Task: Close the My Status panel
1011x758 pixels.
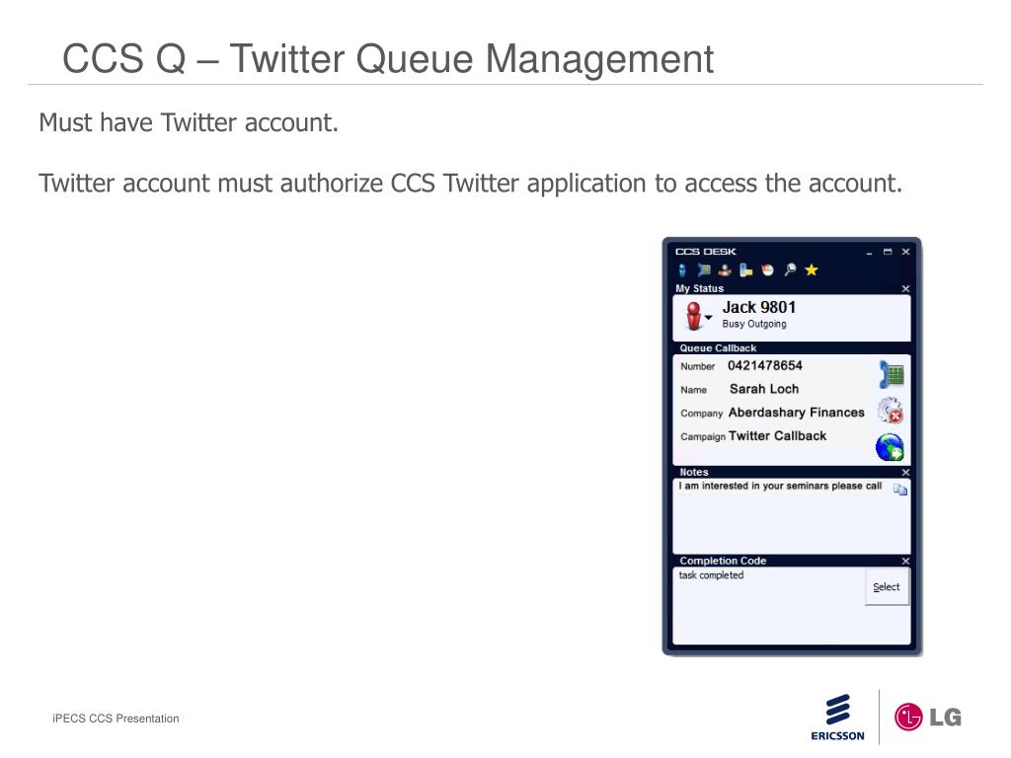Action: 905,289
